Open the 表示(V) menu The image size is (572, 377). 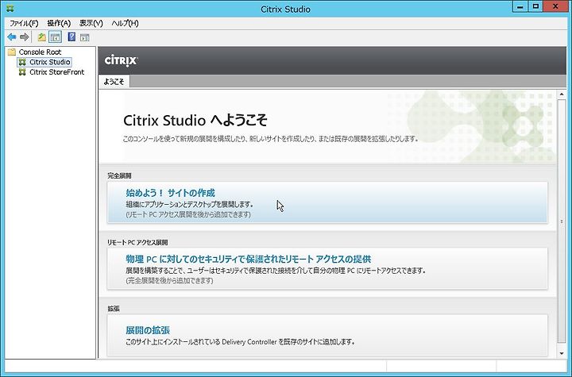91,23
